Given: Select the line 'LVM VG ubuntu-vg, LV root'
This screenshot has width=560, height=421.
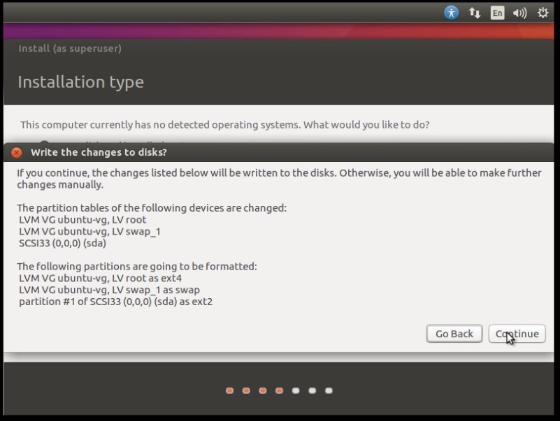Looking at the screenshot, I should [x=82, y=220].
